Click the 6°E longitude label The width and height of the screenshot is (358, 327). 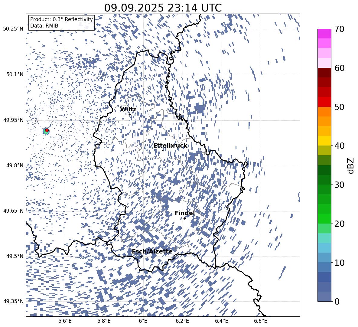143,321
